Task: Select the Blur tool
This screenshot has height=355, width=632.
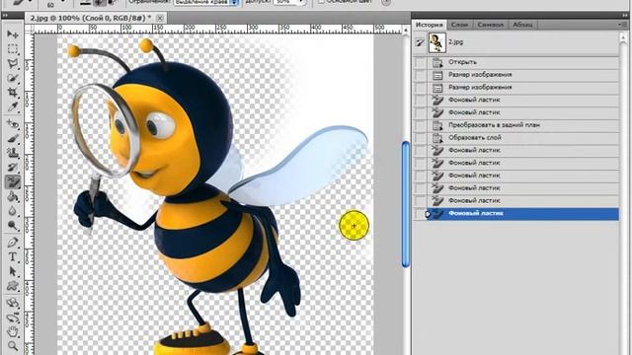Action: click(13, 211)
